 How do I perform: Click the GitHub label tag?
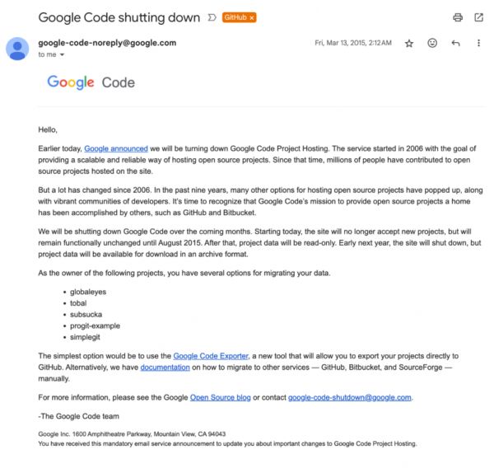point(235,17)
